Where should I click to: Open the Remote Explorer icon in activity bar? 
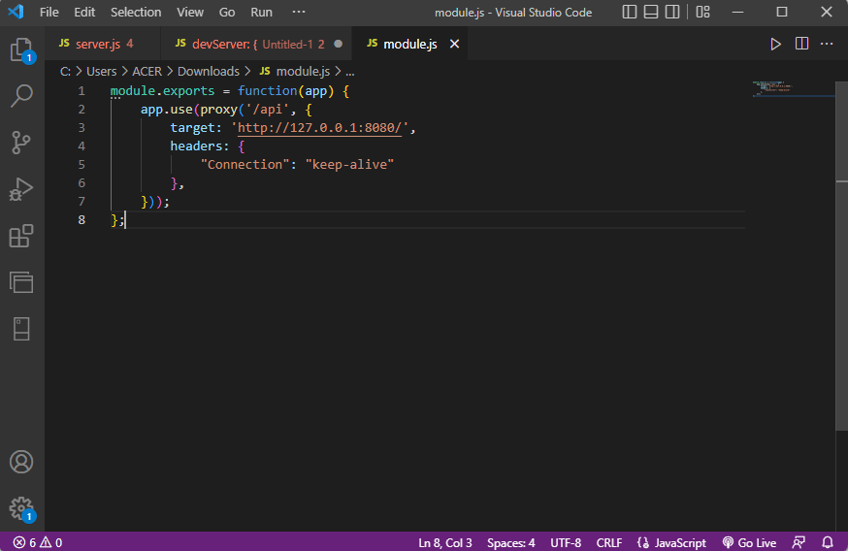click(21, 329)
